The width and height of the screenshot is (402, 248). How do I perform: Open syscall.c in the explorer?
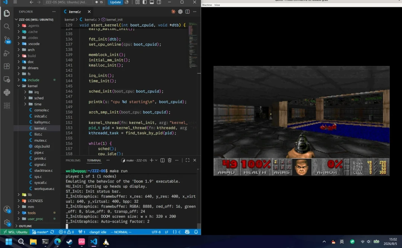click(x=41, y=183)
